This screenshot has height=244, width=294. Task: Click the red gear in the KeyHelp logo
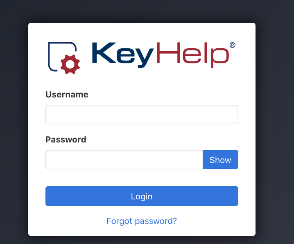pos(70,64)
